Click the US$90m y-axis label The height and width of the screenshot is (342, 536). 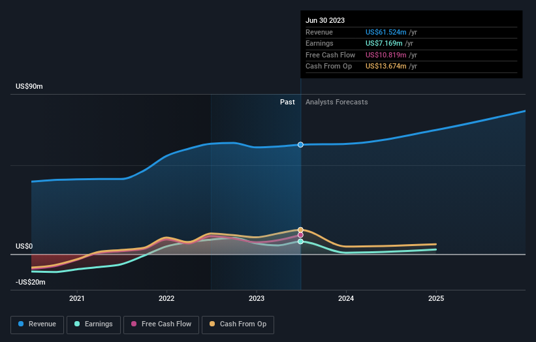coord(29,86)
